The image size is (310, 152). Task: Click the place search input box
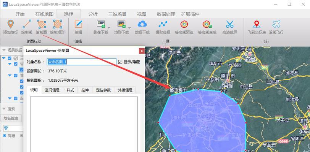[13, 128]
